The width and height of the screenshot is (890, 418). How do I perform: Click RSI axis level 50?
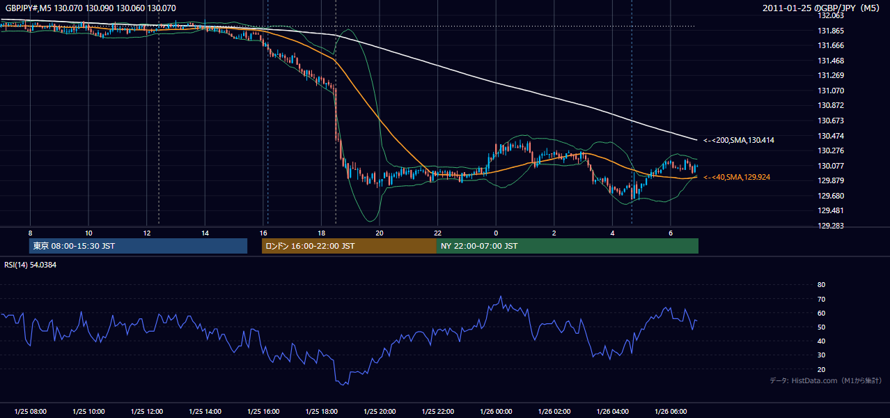click(x=821, y=327)
